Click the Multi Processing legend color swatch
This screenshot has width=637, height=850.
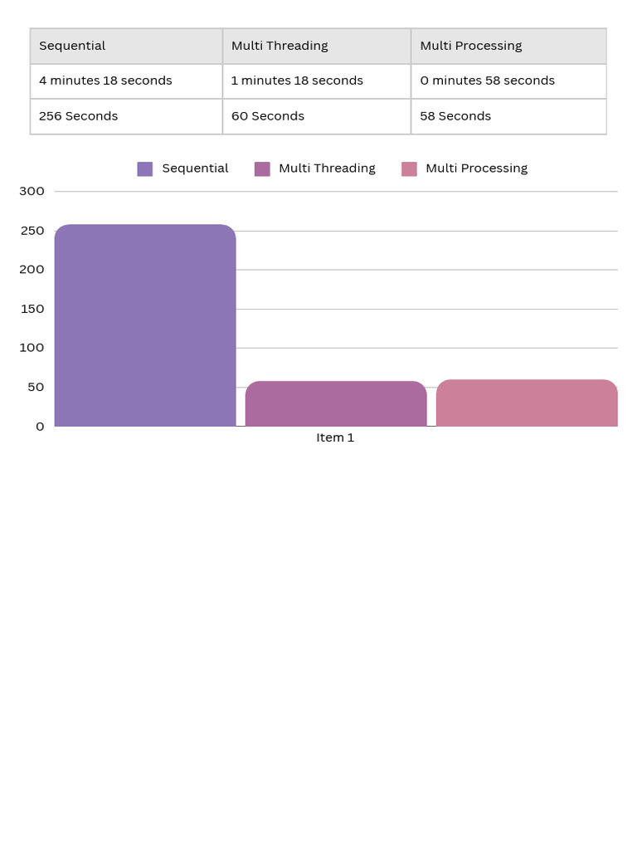click(x=409, y=169)
